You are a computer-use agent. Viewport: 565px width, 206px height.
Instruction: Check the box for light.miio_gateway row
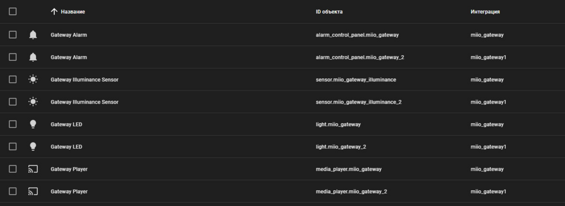click(12, 124)
